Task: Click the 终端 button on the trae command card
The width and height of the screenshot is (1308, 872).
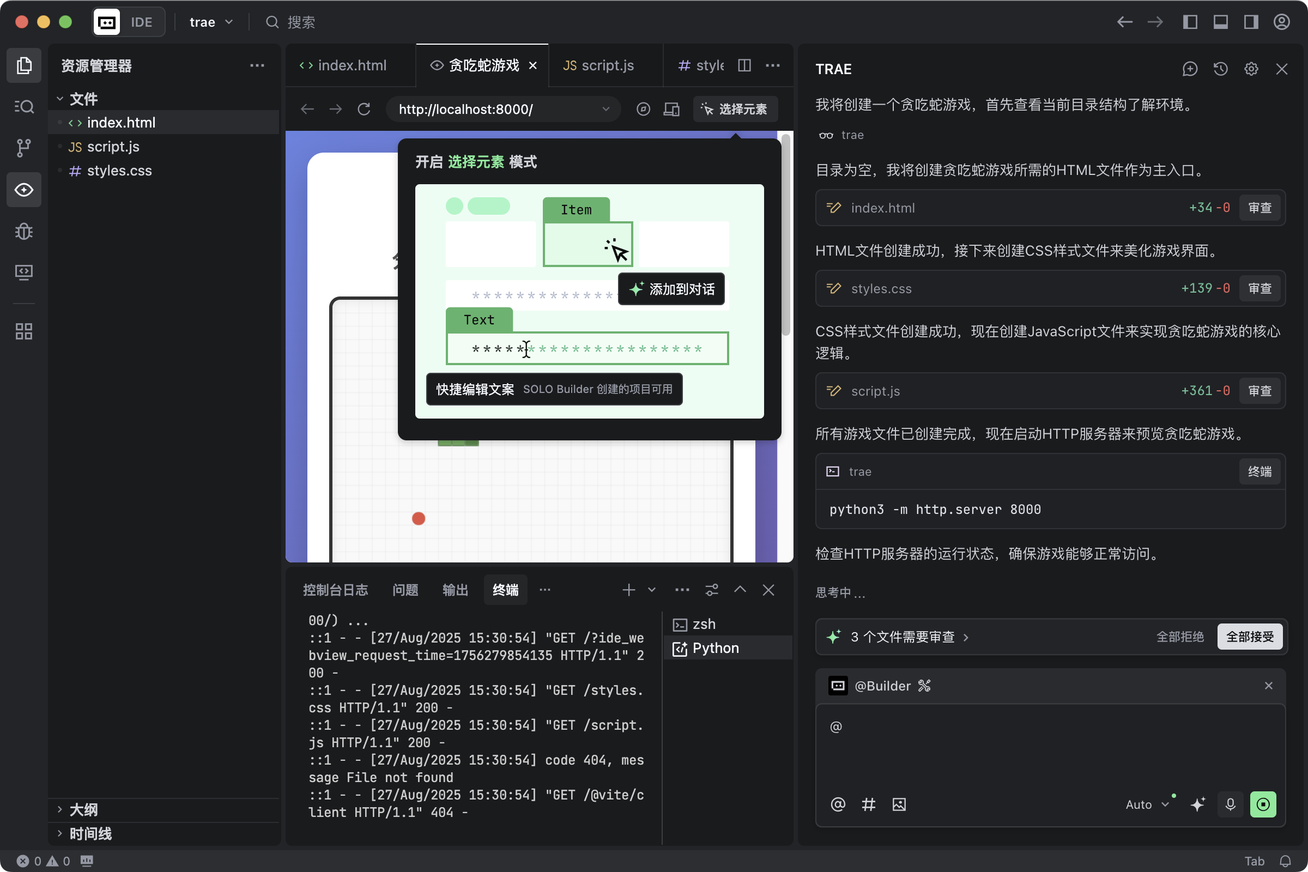Action: [x=1259, y=471]
